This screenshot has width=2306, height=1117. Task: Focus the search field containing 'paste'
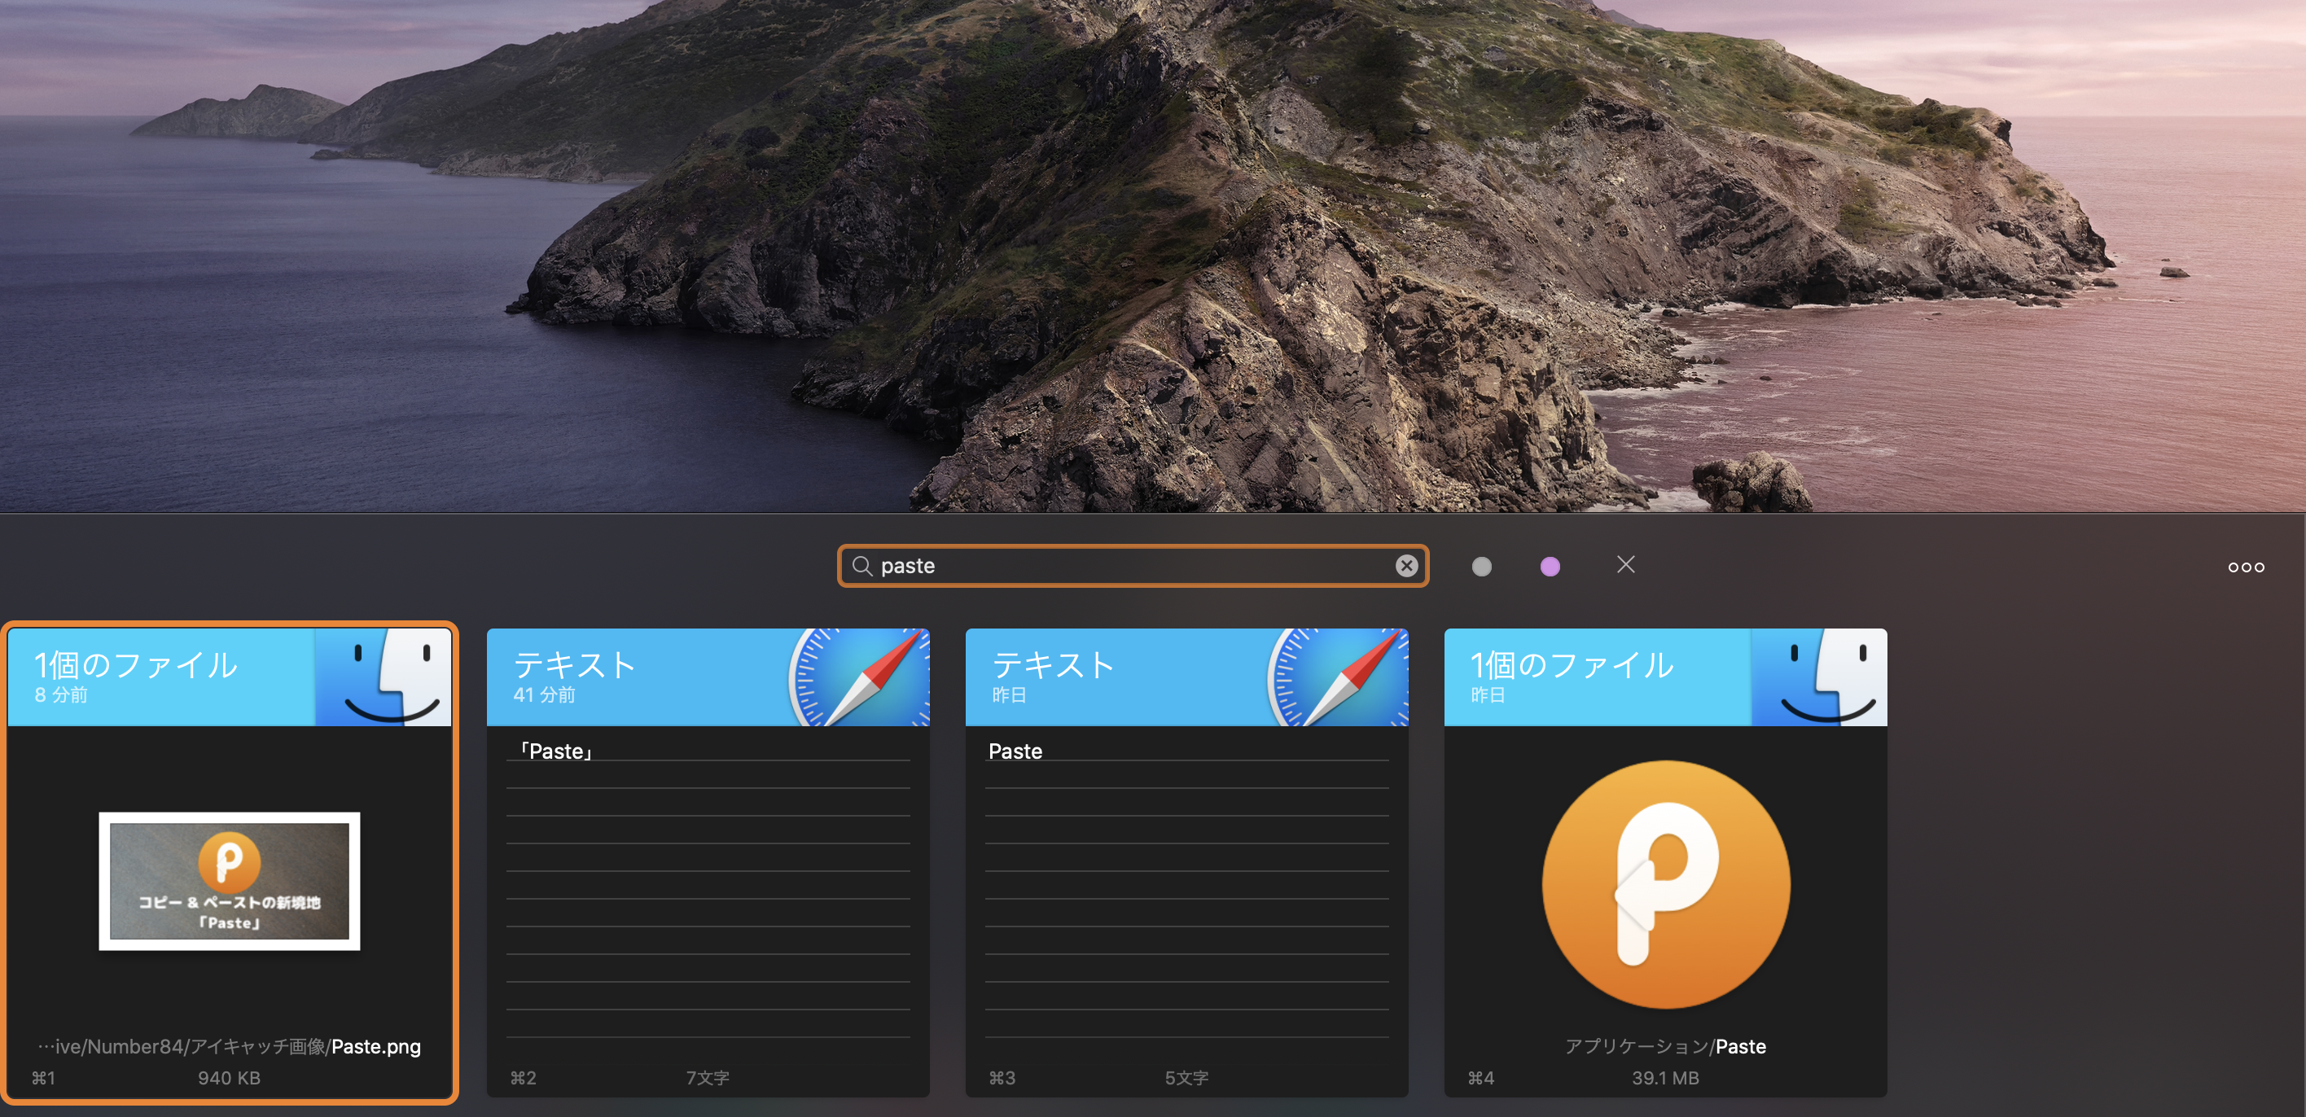click(1133, 566)
